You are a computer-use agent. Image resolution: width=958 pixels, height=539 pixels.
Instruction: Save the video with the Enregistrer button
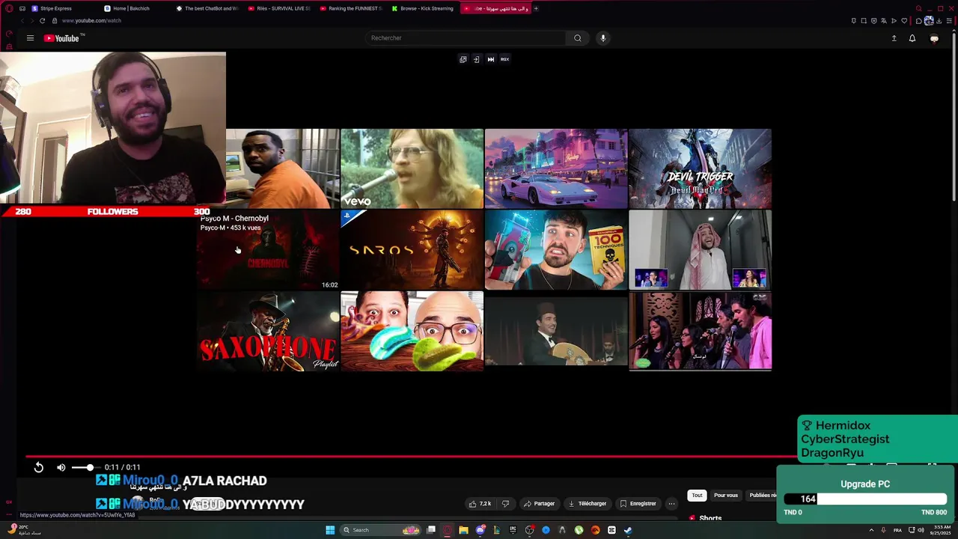637,504
